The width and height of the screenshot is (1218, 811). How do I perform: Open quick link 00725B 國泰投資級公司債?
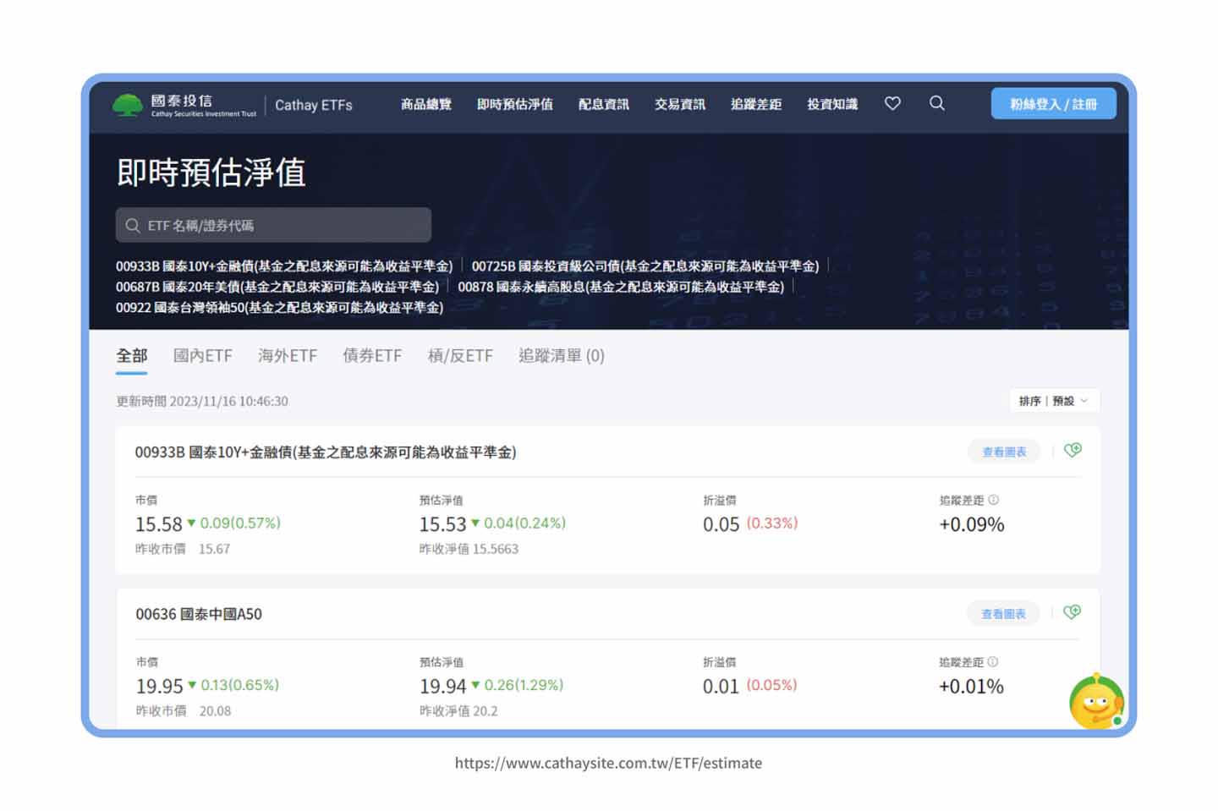645,266
